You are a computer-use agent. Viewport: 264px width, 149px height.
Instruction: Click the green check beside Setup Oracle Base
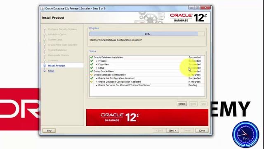point(92,71)
